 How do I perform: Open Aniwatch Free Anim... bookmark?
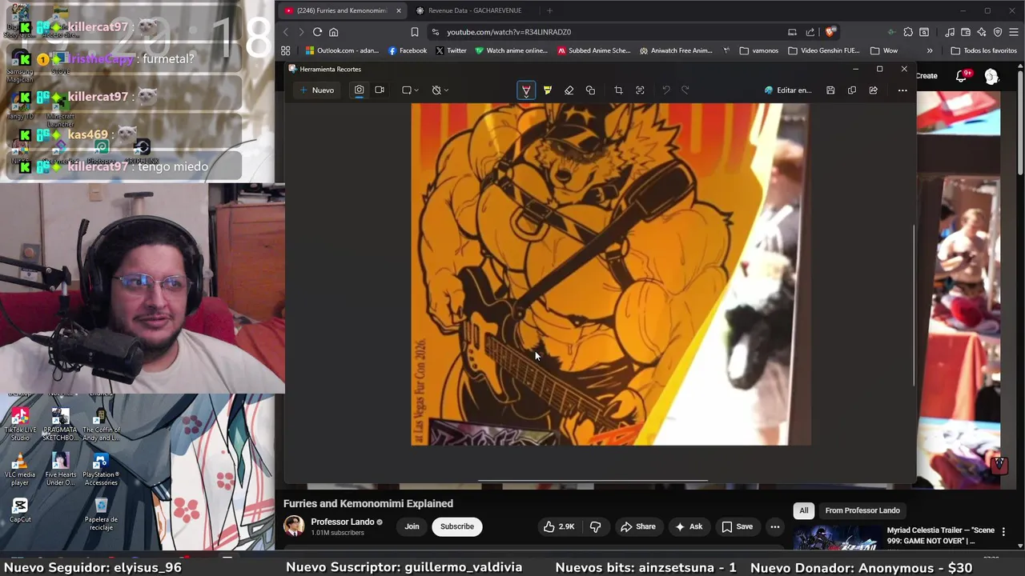pos(676,50)
